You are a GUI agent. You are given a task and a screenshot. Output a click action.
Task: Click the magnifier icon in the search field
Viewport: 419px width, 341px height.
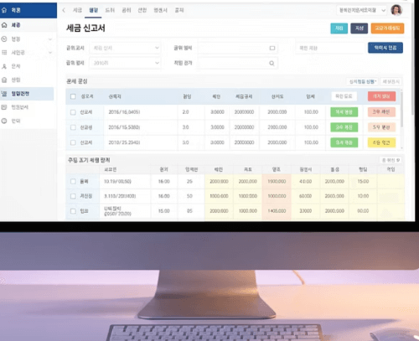[272, 64]
